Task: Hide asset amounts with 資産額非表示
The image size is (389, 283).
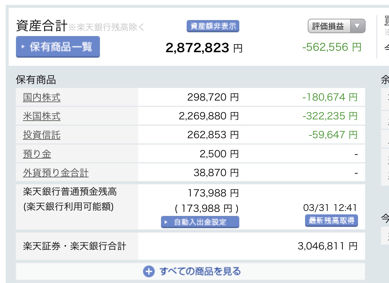Action: tap(213, 26)
